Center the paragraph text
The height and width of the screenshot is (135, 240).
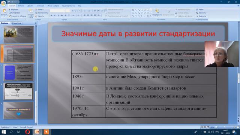(88, 15)
